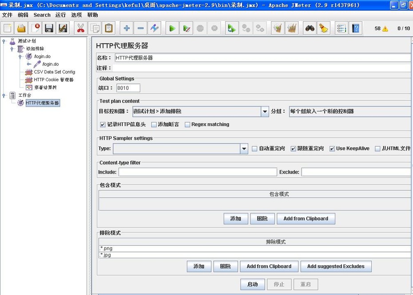The width and height of the screenshot is (413, 295).
Task: Select the .*.png exclude pattern row
Action: point(255,248)
